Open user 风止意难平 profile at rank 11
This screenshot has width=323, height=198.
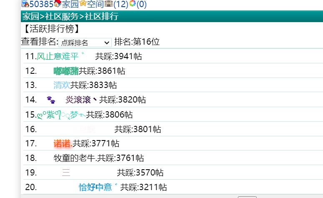pyautogui.click(x=58, y=57)
